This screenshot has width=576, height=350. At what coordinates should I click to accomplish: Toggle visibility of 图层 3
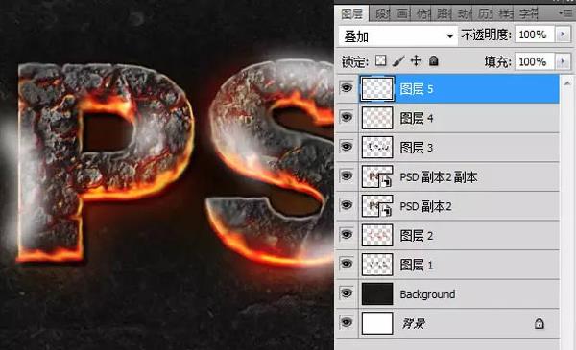347,147
